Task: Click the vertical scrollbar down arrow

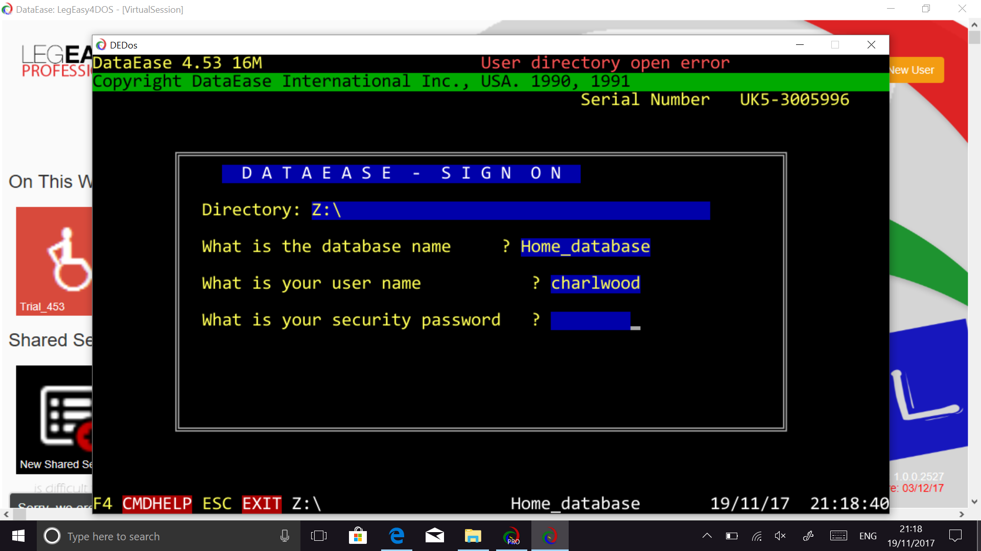Action: pos(974,502)
